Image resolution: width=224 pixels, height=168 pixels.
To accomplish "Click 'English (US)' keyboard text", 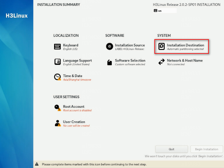I will pos(70,49).
